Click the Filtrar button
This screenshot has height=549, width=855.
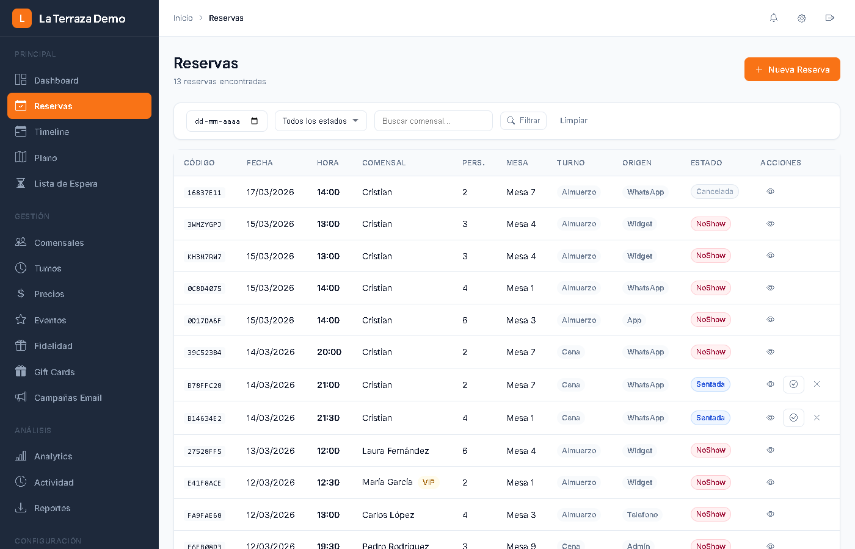(523, 121)
